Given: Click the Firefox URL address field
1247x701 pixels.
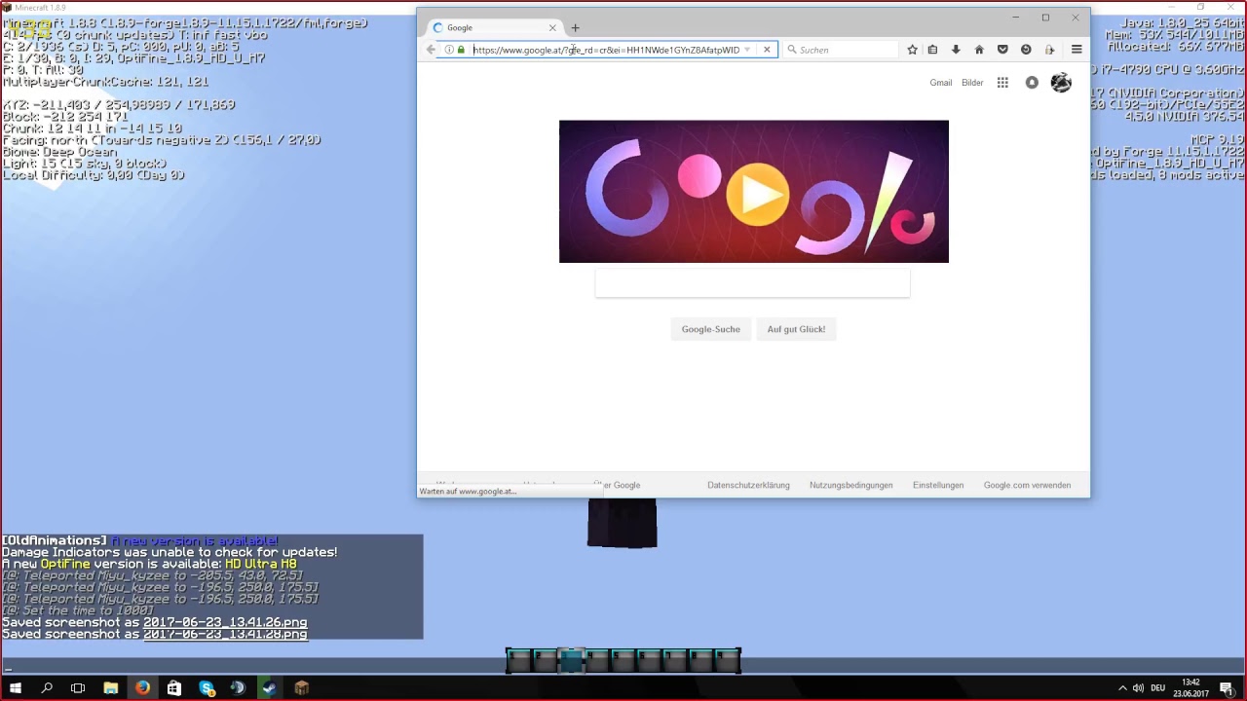Looking at the screenshot, I should pos(604,50).
